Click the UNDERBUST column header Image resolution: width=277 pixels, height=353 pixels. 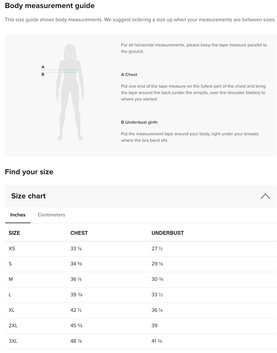[x=168, y=233]
